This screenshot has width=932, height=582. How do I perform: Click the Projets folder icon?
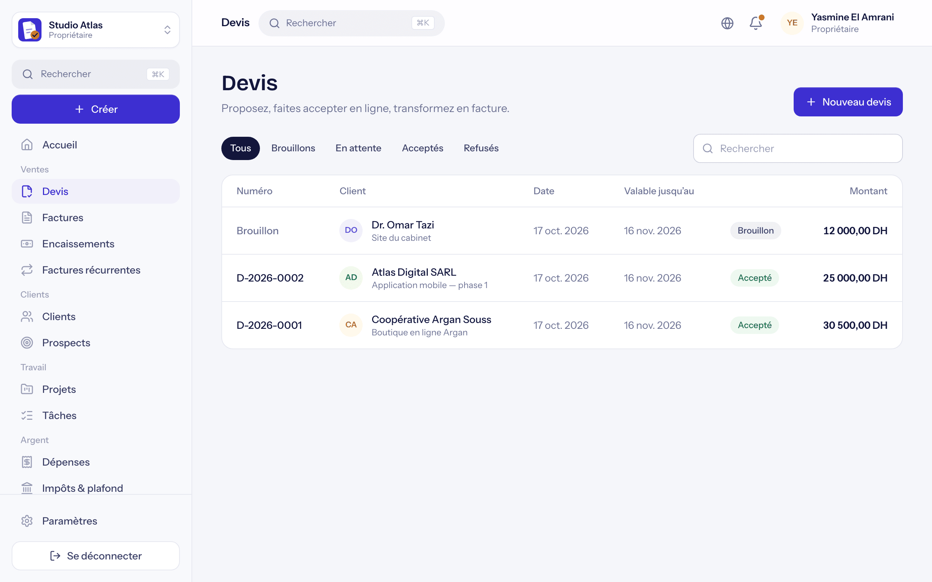pos(27,389)
